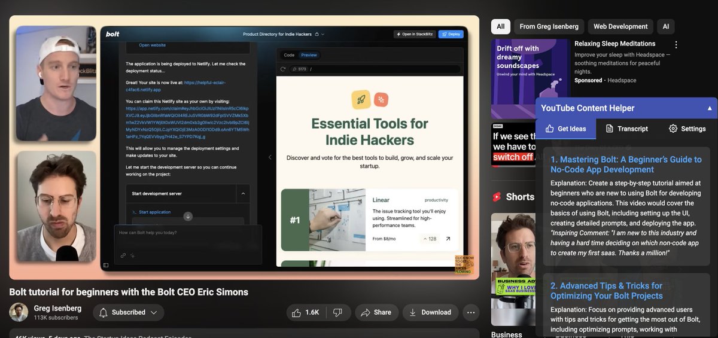
Task: Collapse the YouTube Content Helper panel
Action: pyautogui.click(x=710, y=108)
